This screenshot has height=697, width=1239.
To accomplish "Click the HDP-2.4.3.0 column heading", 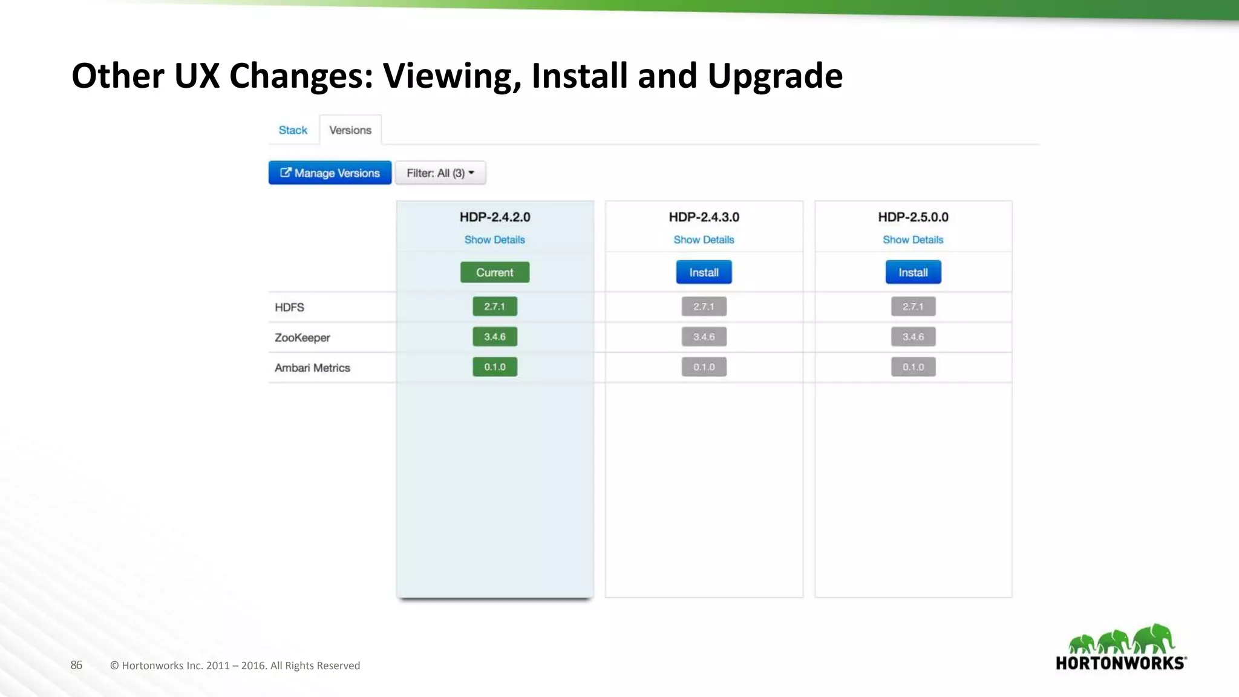I will [704, 217].
